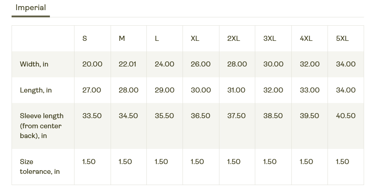The height and width of the screenshot is (189, 377).
Task: Click the S size column header
Action: [x=85, y=38]
